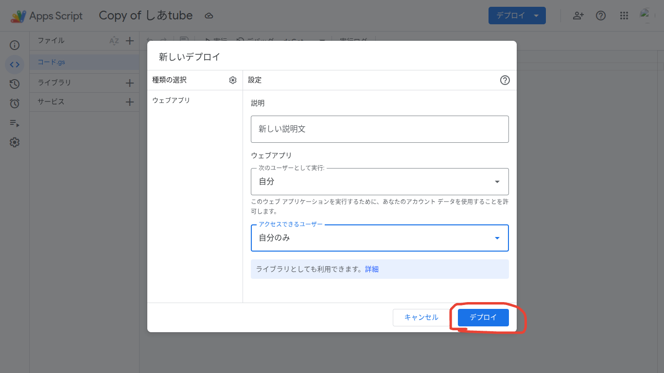This screenshot has width=664, height=373.
Task: Open the Editor code icon in sidebar
Action: pos(15,65)
